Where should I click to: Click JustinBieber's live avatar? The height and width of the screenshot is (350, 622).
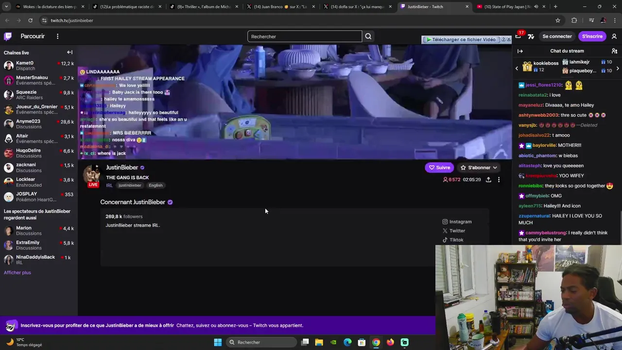click(x=92, y=175)
